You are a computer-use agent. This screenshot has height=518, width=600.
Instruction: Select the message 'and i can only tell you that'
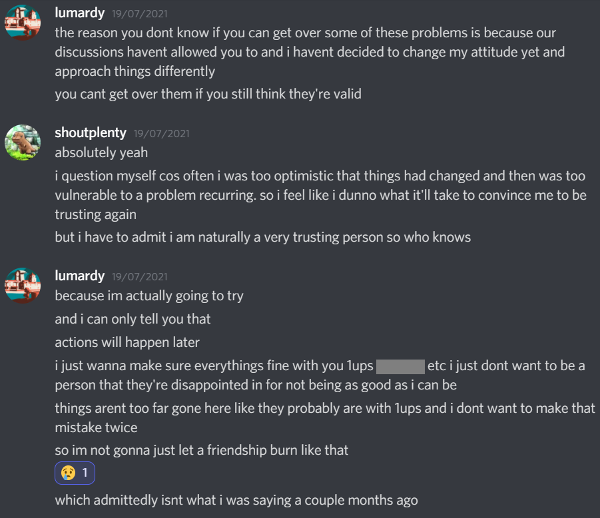click(x=133, y=319)
